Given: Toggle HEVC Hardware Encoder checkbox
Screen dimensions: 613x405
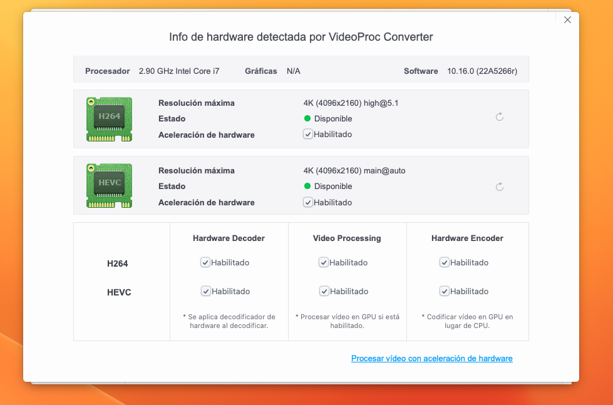Looking at the screenshot, I should click(444, 291).
